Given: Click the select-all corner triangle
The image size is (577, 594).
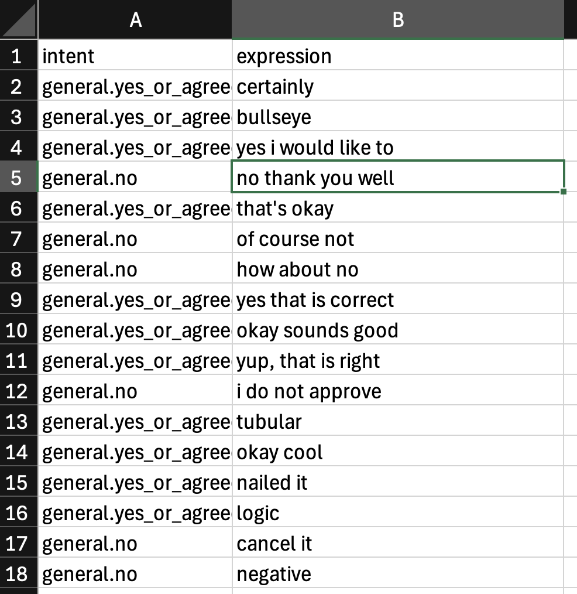Looking at the screenshot, I should tap(19, 19).
